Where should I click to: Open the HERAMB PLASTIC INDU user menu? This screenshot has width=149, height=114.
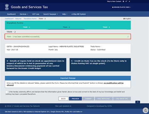[121, 7]
